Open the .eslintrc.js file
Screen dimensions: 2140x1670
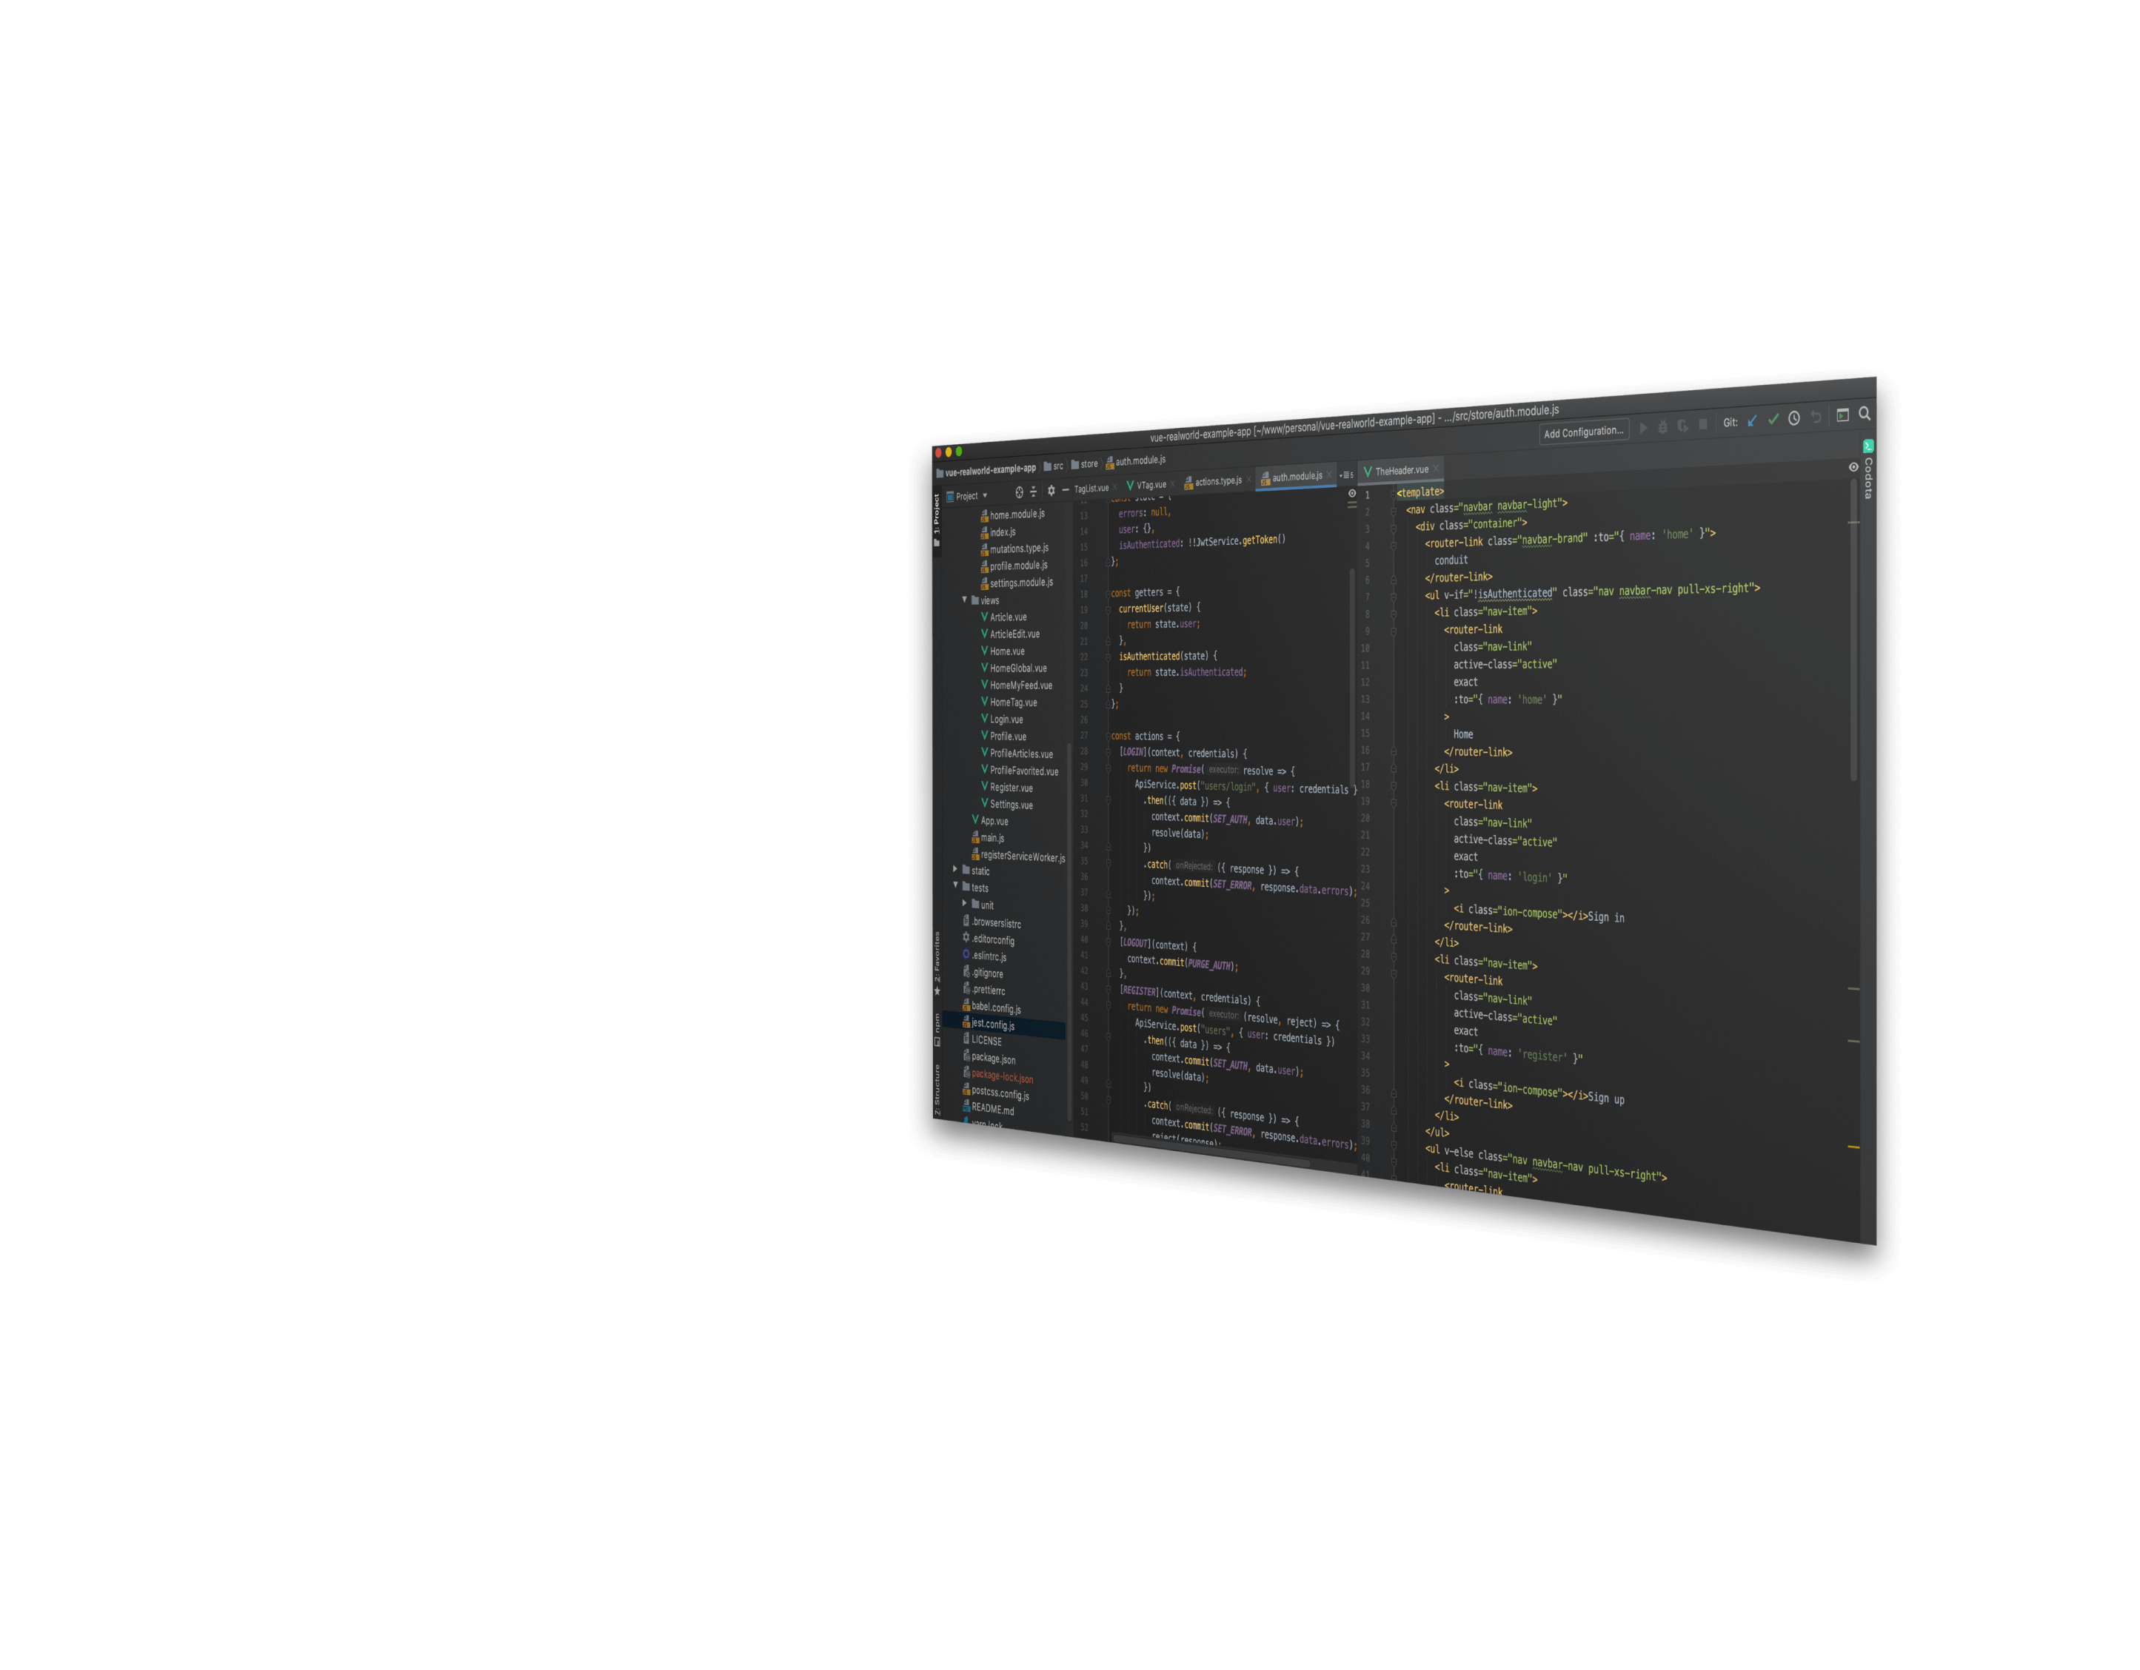985,956
